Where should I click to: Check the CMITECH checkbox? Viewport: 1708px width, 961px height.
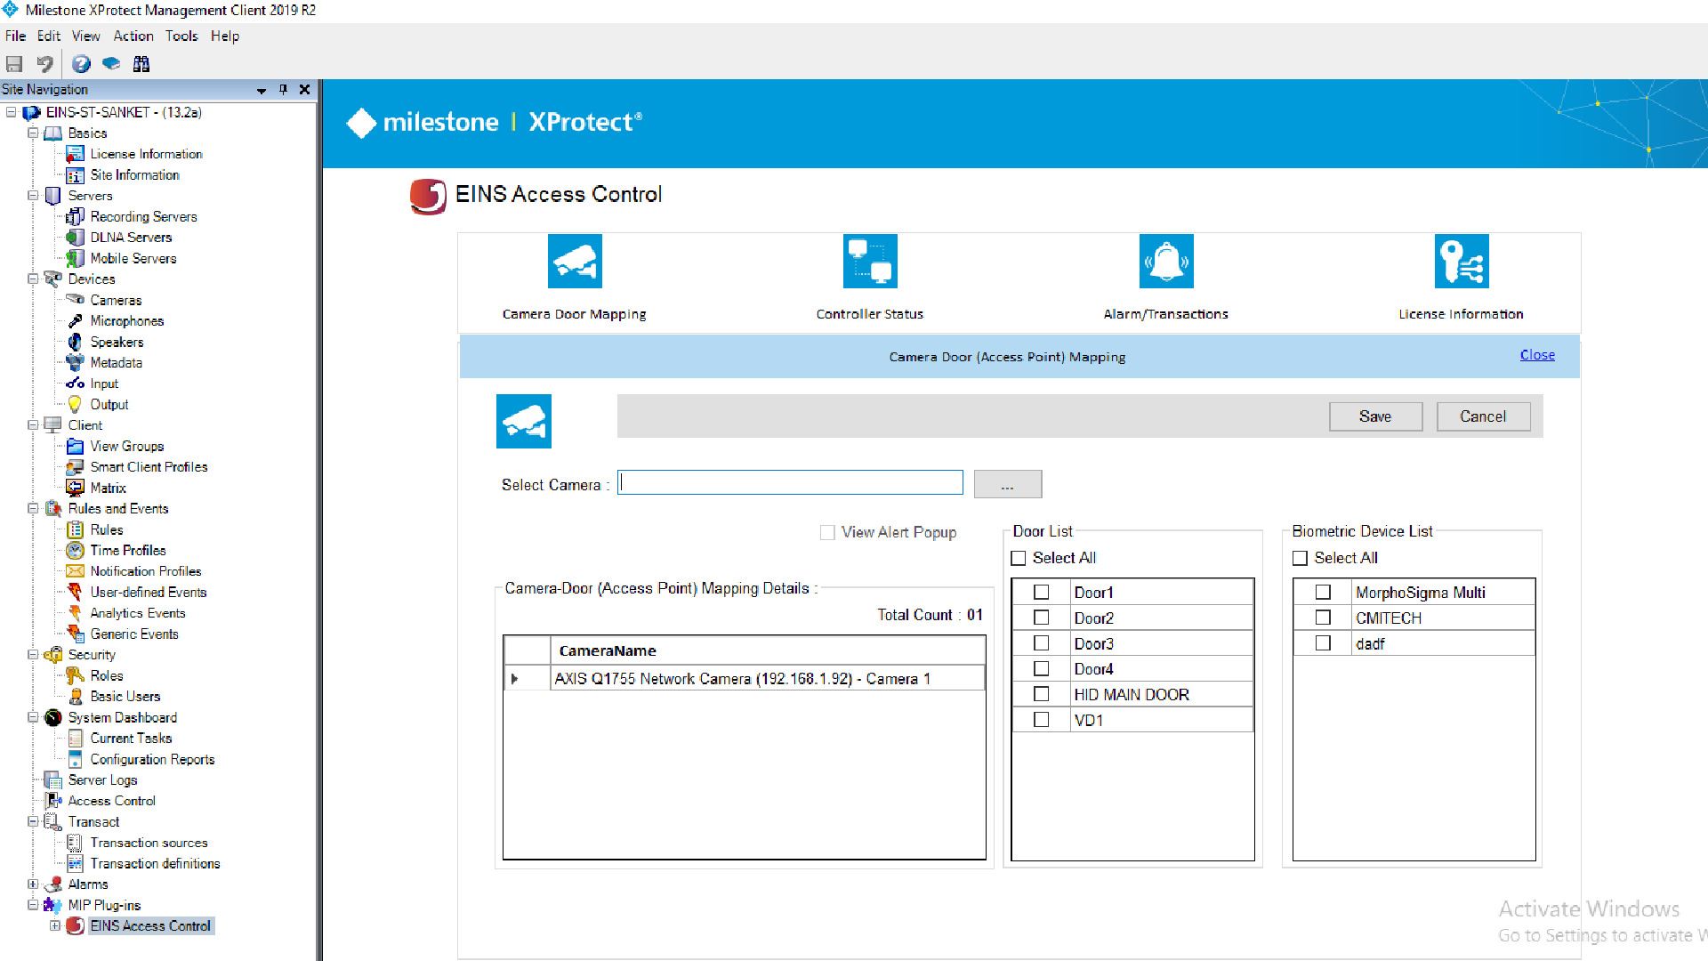coord(1323,618)
